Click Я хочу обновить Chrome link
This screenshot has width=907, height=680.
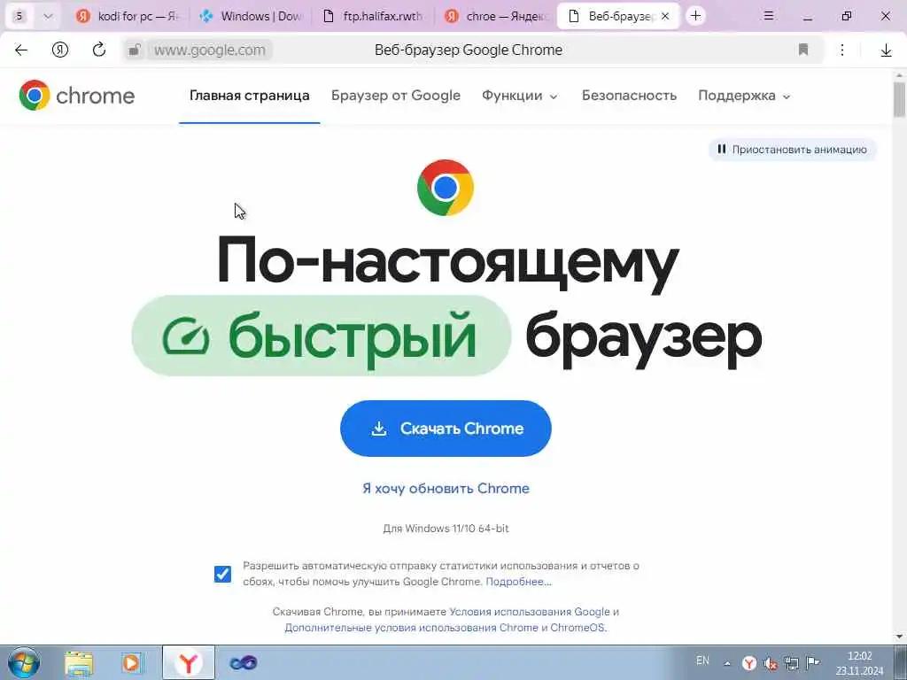click(x=446, y=489)
